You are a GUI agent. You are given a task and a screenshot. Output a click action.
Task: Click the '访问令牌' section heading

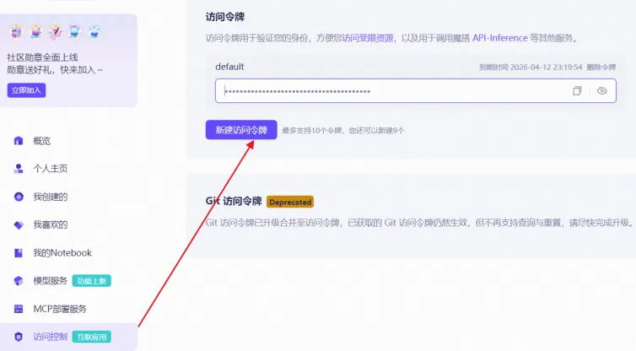click(225, 17)
